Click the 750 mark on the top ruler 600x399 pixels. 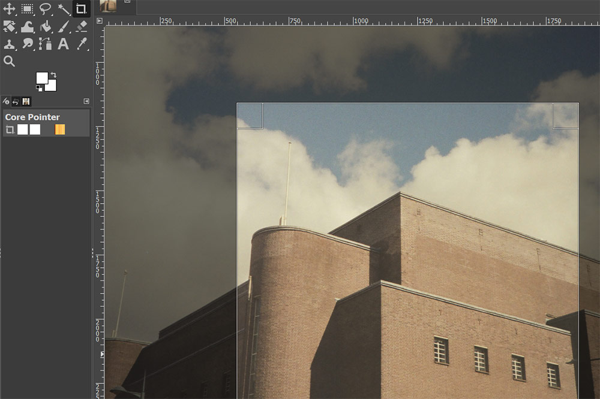(295, 20)
